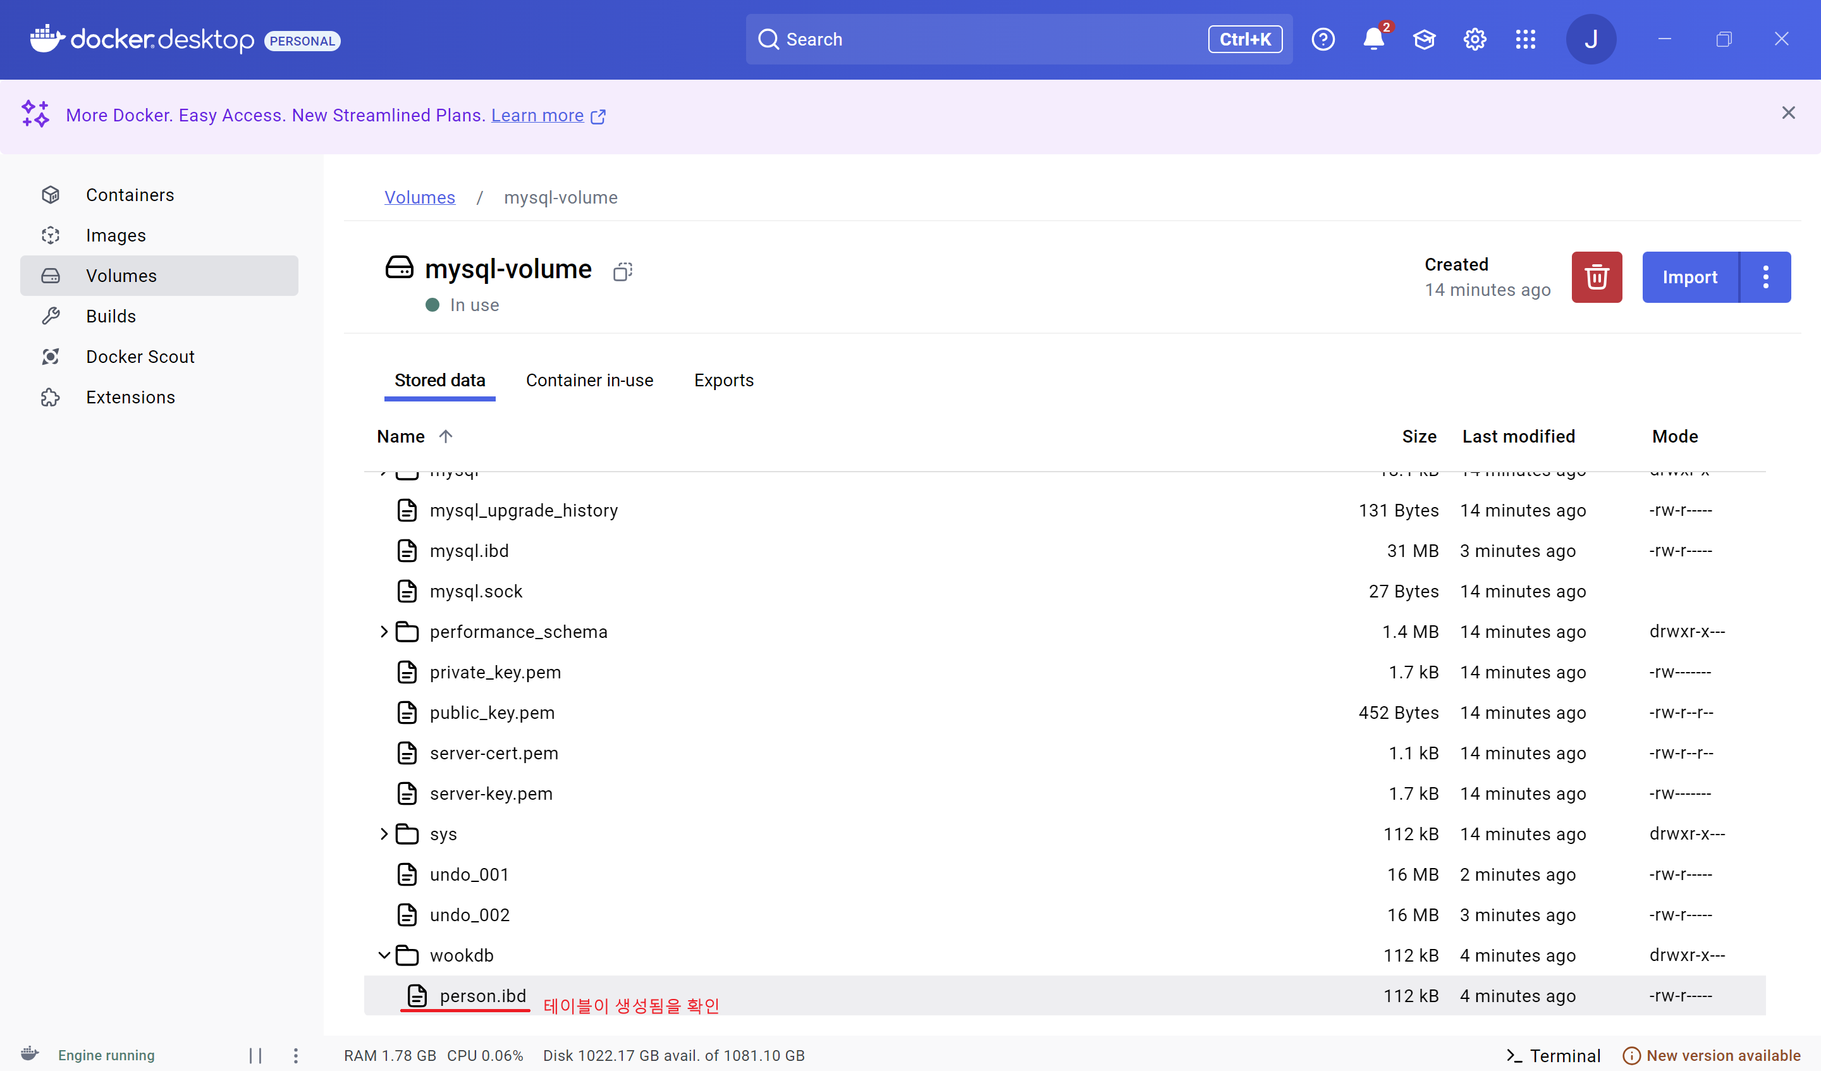This screenshot has width=1821, height=1071.
Task: Expand the sys folder
Action: (384, 834)
